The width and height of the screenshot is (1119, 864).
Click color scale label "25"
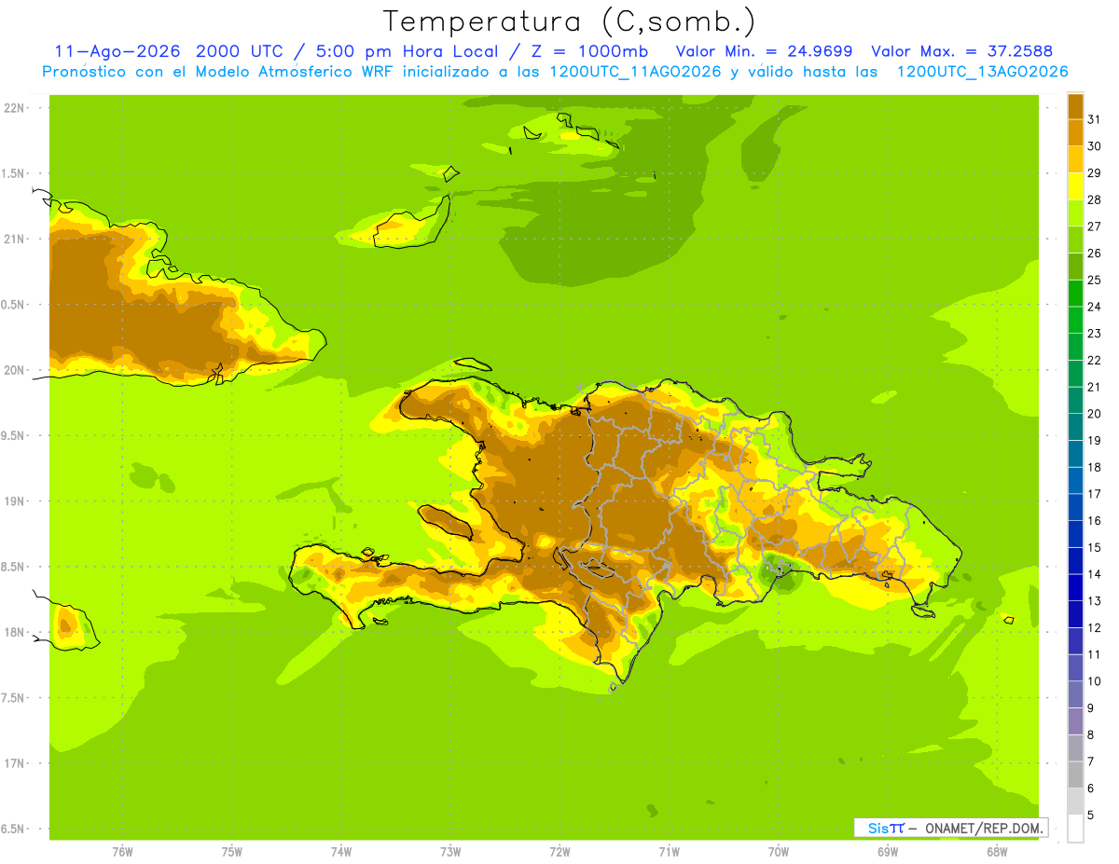click(x=1095, y=279)
